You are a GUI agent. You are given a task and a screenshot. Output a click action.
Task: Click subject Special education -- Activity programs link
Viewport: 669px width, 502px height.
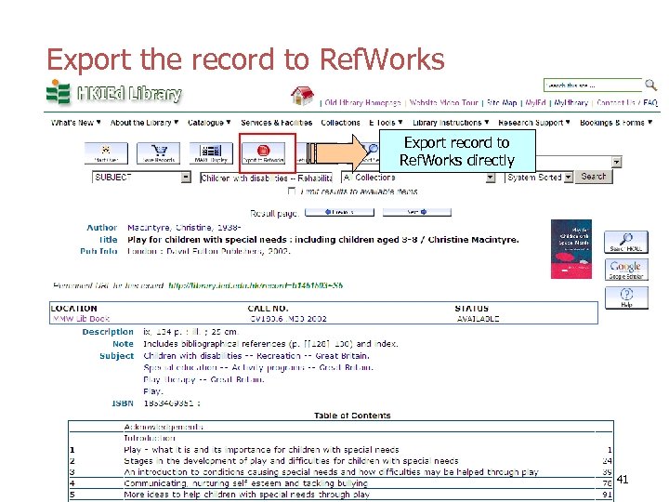coord(258,367)
